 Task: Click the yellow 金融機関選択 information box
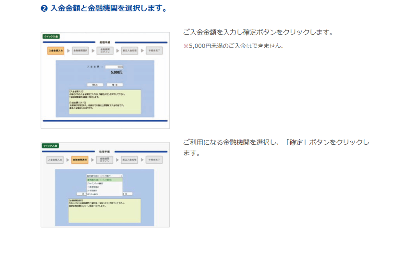coord(105,210)
